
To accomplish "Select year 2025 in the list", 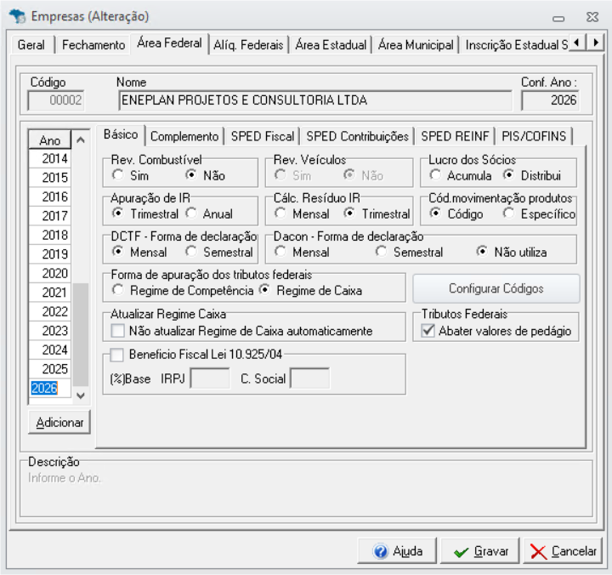I will [x=50, y=369].
